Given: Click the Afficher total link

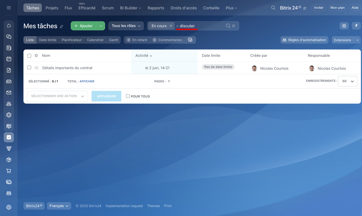Looking at the screenshot, I should pyautogui.click(x=87, y=81).
